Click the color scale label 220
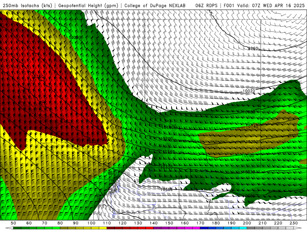Screen dimensions: 307x230 coord(278,223)
